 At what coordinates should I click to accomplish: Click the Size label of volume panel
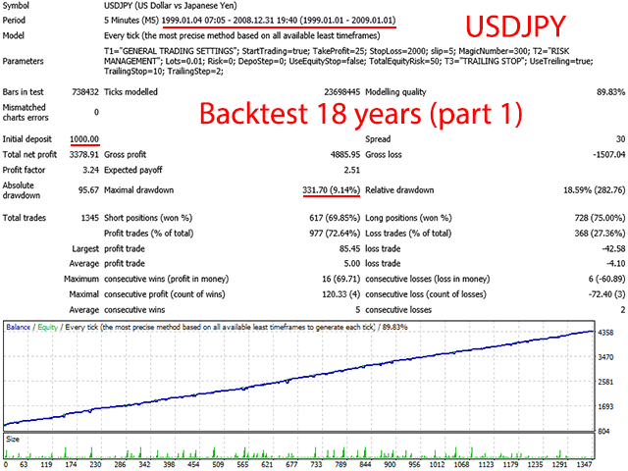pyautogui.click(x=14, y=441)
